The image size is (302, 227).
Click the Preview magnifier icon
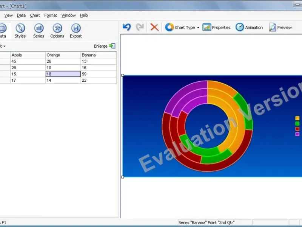pyautogui.click(x=272, y=27)
